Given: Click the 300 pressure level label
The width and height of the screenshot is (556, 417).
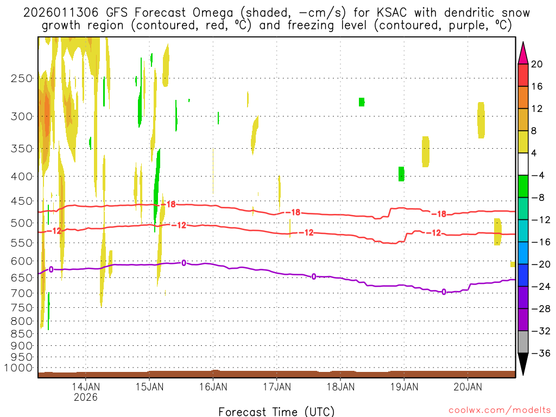Looking at the screenshot, I should [22, 116].
